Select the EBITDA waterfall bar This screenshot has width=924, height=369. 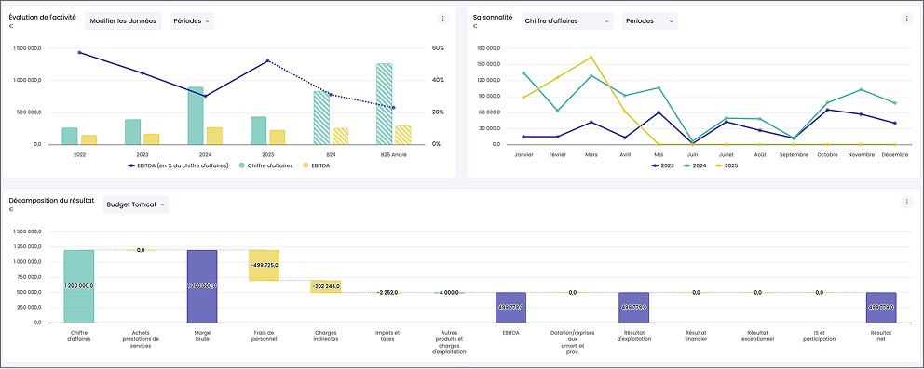click(x=510, y=308)
